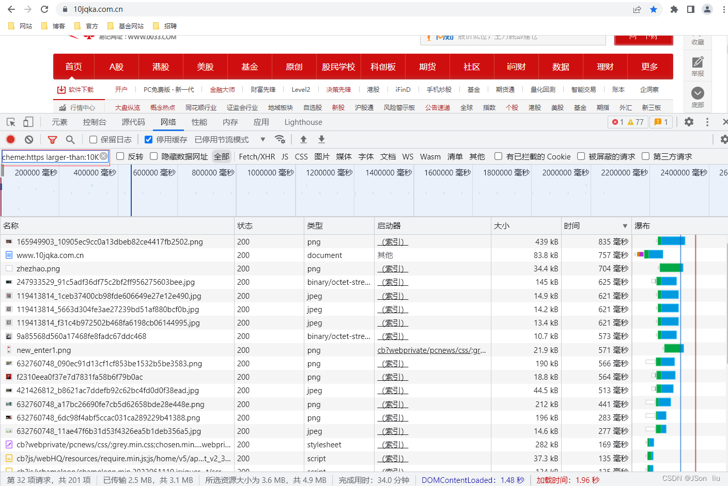
Task: Open the extensions puzzle icon
Action: (674, 9)
